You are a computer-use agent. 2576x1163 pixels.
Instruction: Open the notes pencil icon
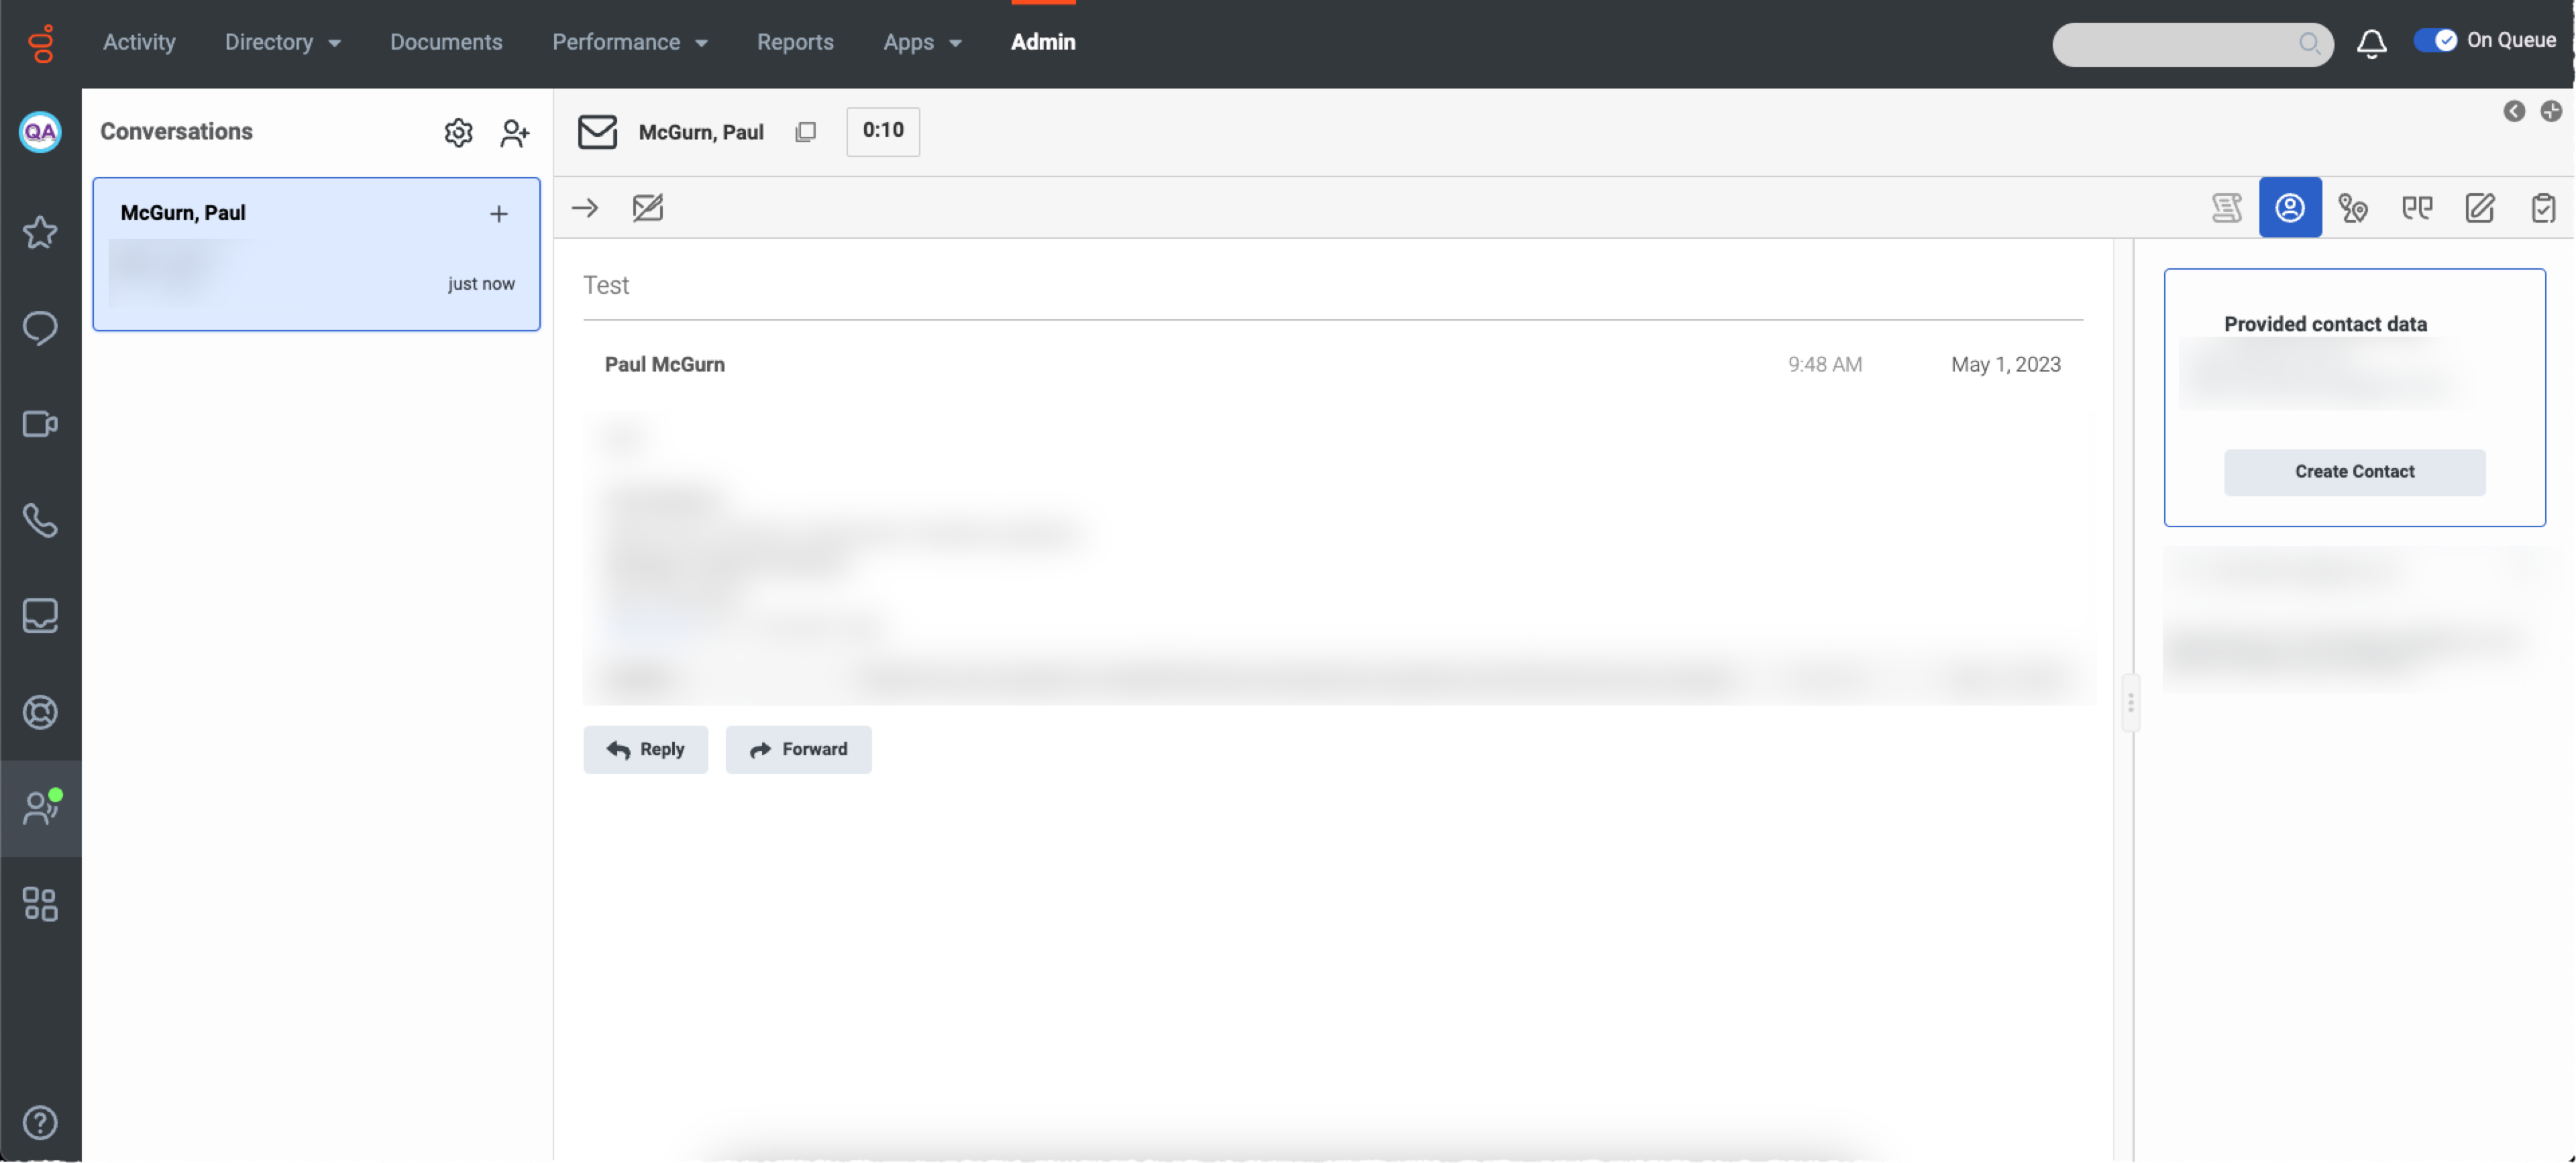(x=2480, y=208)
